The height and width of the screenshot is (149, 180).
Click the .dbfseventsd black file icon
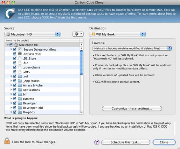click(20, 54)
